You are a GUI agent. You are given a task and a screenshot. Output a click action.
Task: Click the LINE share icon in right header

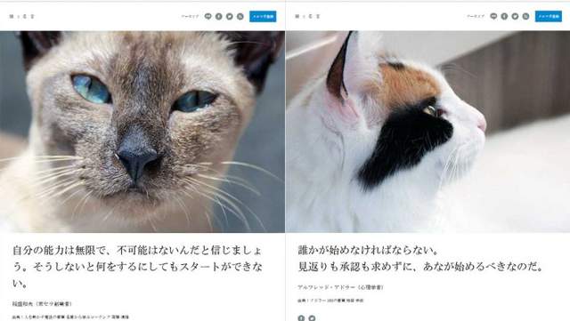click(x=493, y=16)
